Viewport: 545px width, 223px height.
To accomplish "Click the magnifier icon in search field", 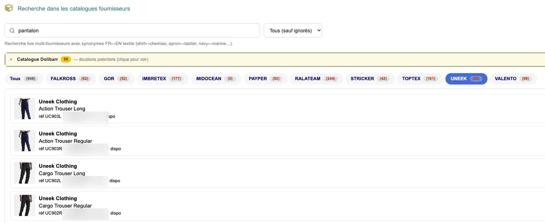I will pyautogui.click(x=12, y=31).
